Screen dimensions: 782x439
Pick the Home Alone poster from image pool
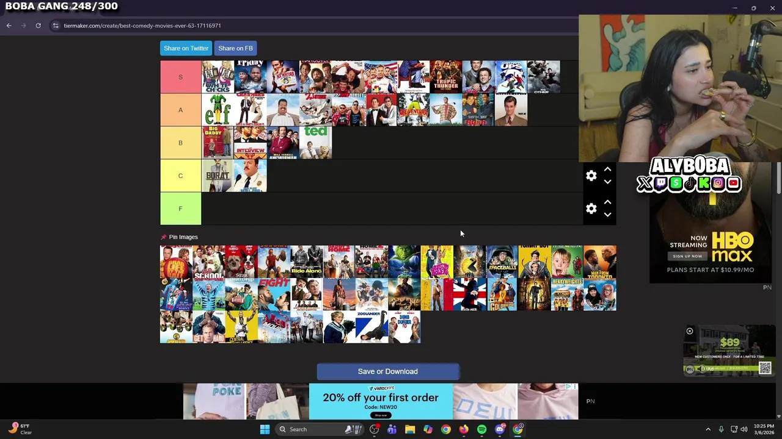click(x=567, y=262)
